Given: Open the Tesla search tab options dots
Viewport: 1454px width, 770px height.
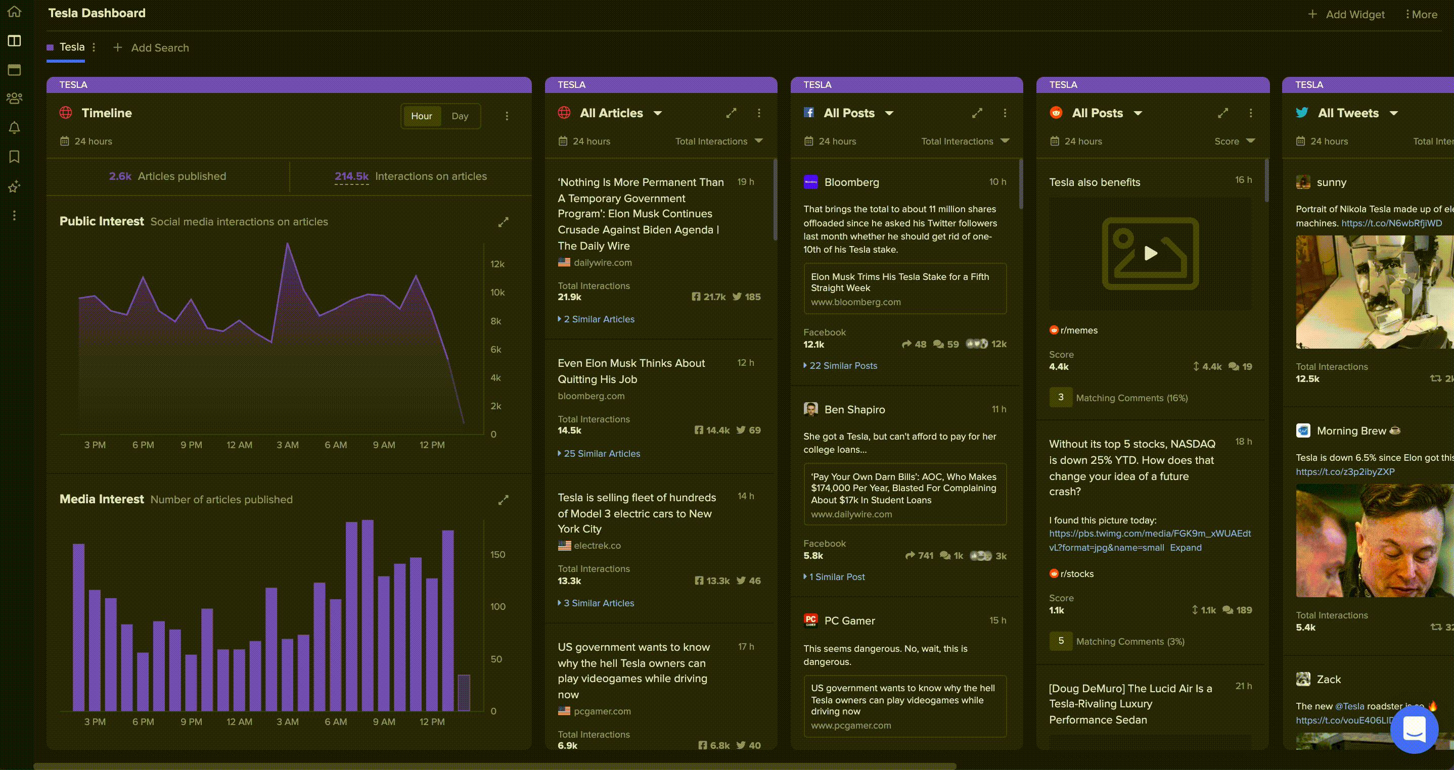Looking at the screenshot, I should point(94,47).
